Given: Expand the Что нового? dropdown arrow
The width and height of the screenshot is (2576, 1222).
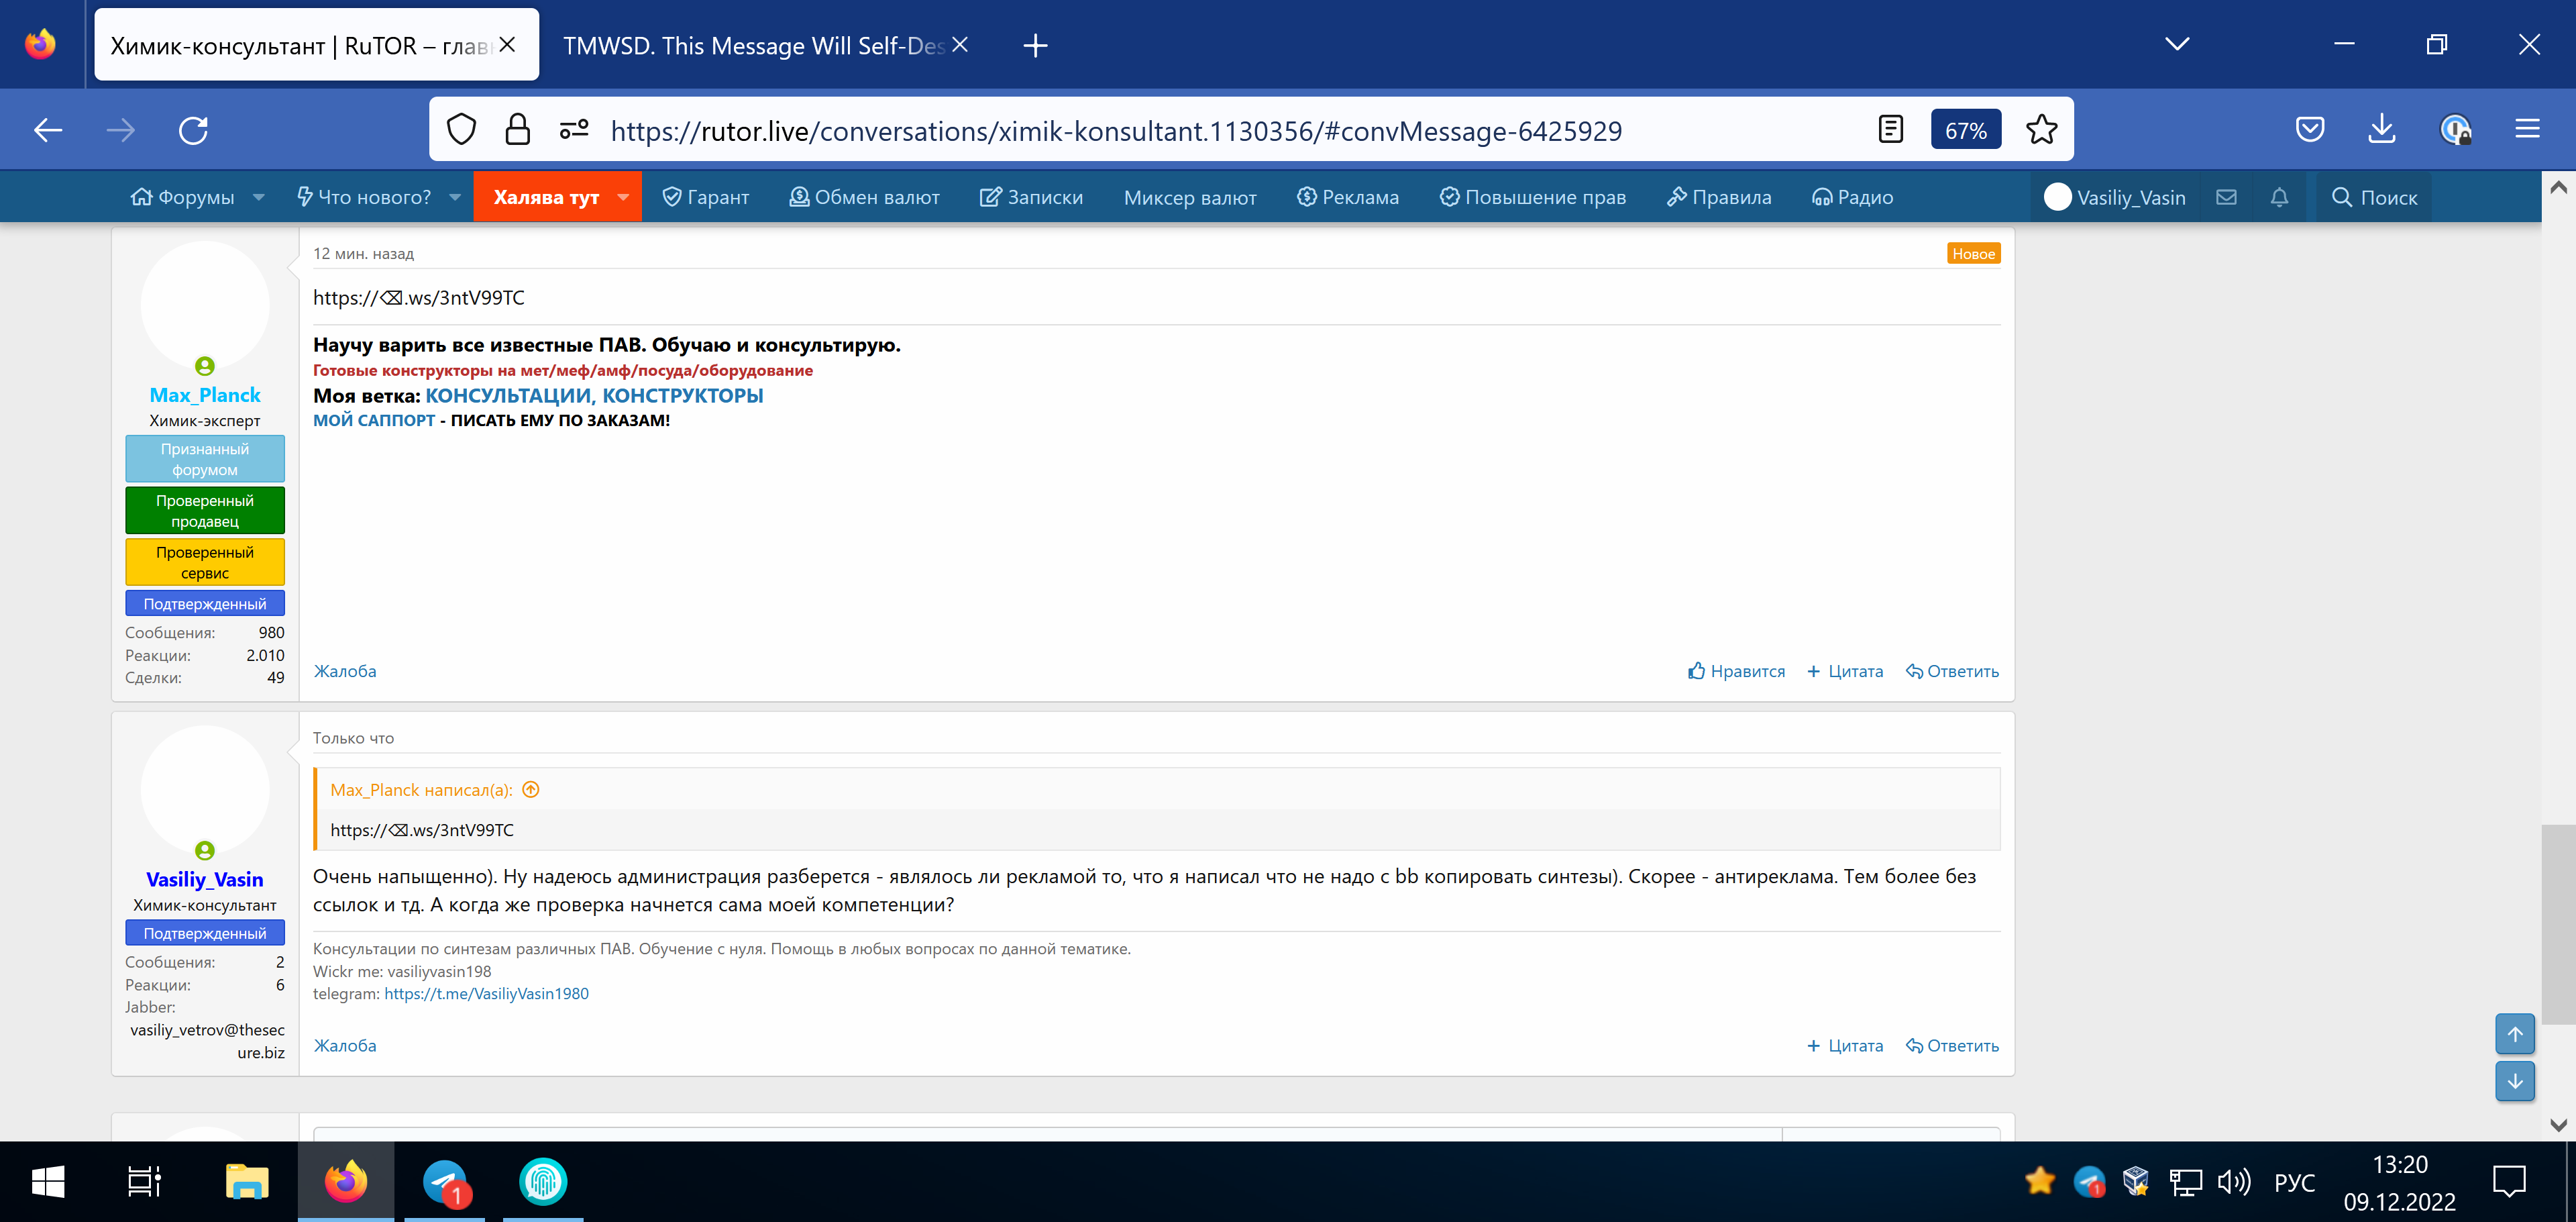Looking at the screenshot, I should (455, 197).
